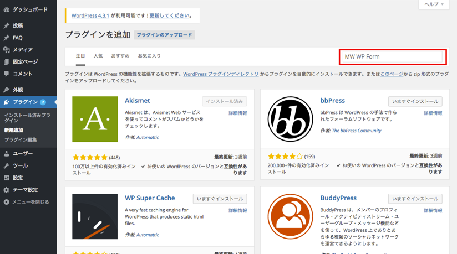Open Users (ユーザー) in the sidebar

pyautogui.click(x=22, y=153)
